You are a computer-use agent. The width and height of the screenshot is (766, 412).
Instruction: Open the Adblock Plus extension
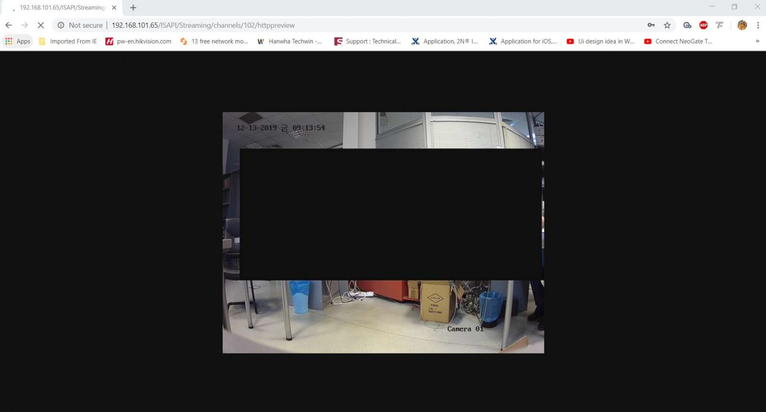[x=703, y=25]
